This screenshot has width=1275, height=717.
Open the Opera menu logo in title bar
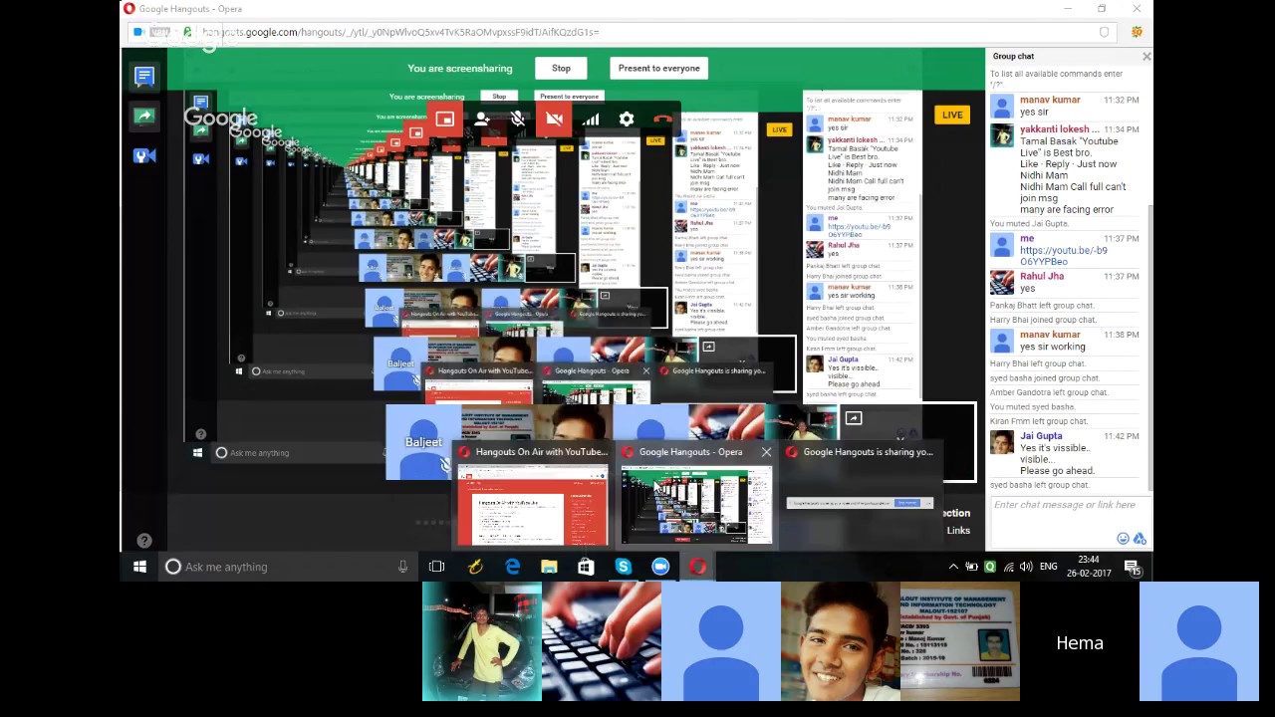(x=128, y=9)
